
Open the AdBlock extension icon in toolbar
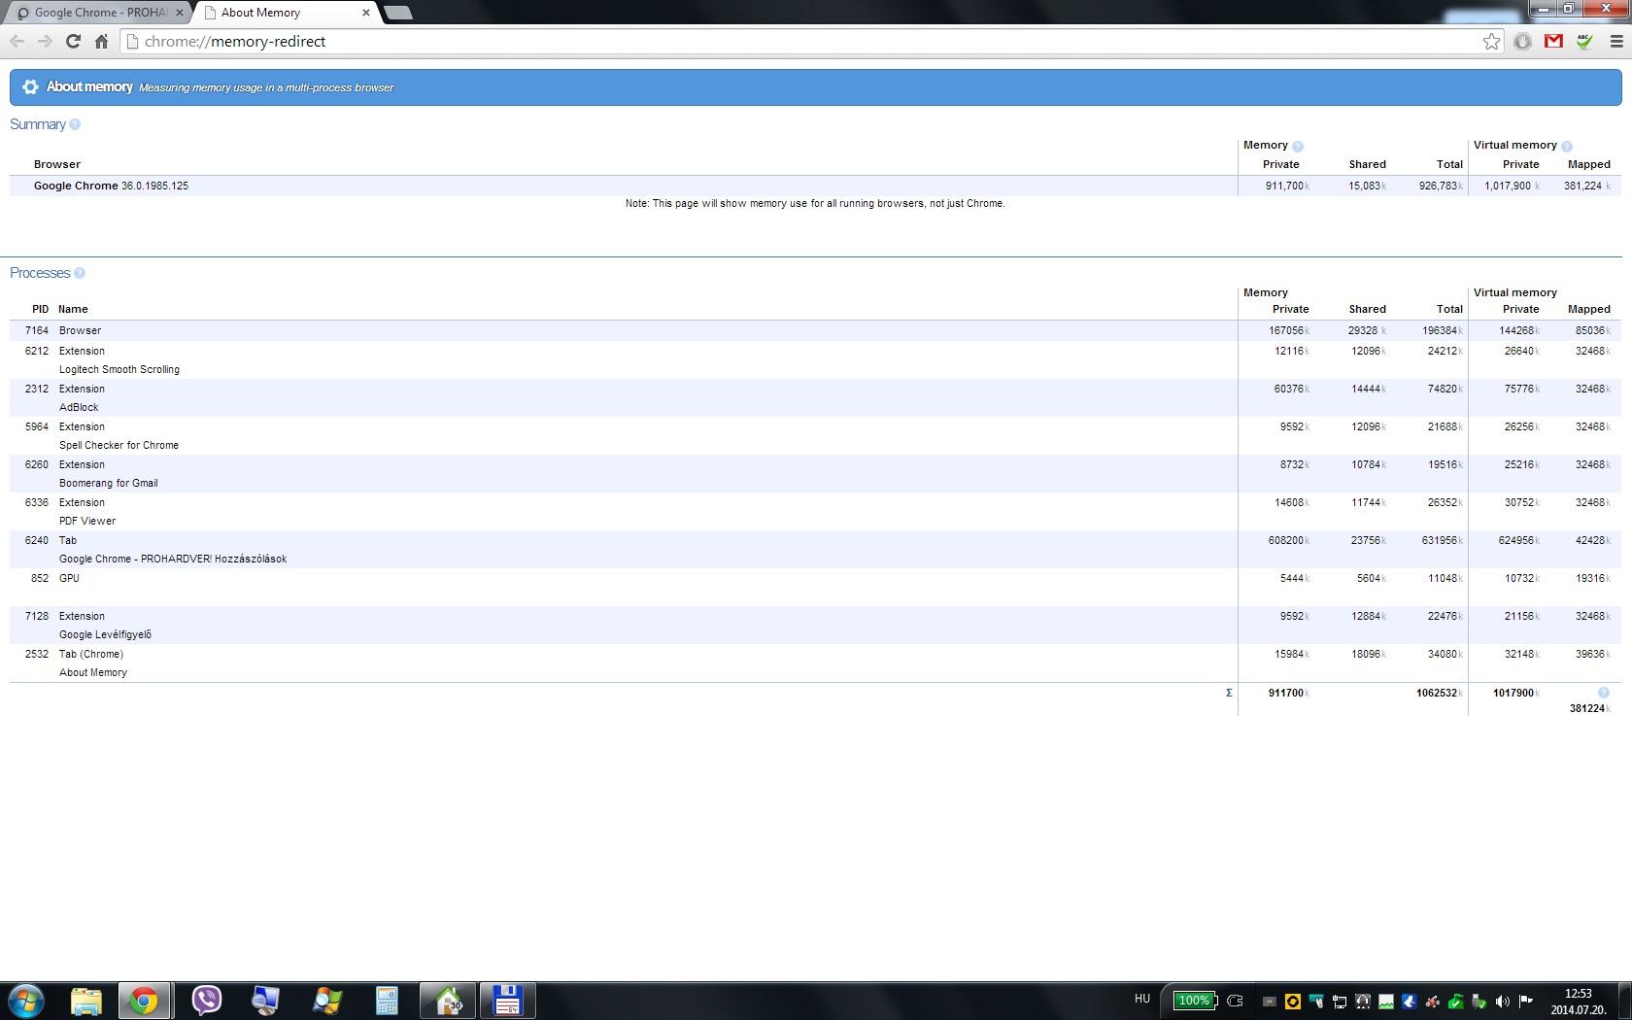[x=1522, y=41]
